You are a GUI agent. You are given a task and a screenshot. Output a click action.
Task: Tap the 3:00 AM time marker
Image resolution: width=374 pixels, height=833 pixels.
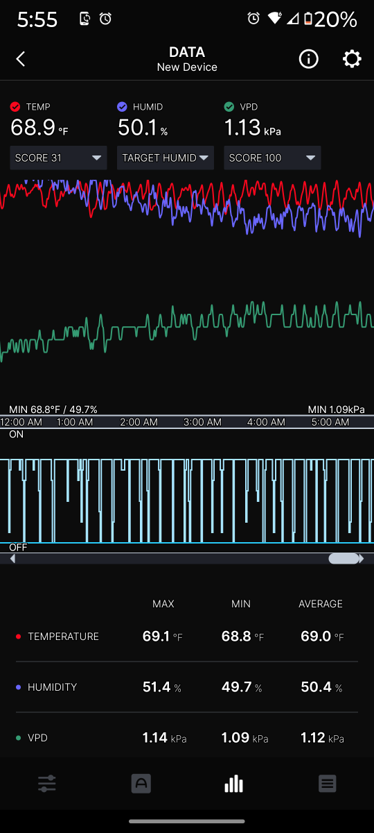202,422
